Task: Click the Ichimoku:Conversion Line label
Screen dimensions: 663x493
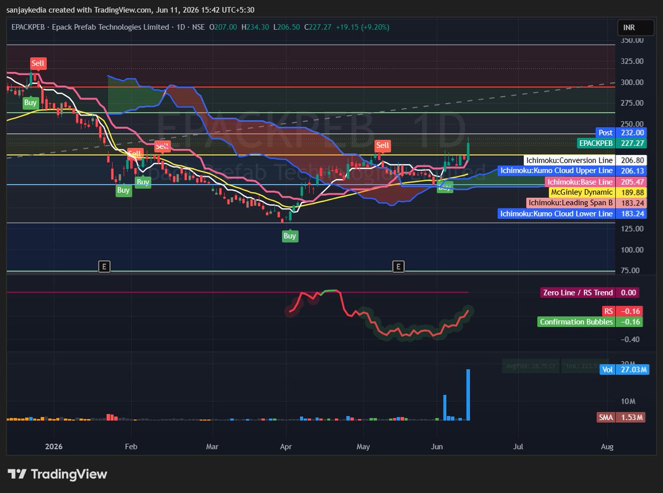Action: coord(586,160)
